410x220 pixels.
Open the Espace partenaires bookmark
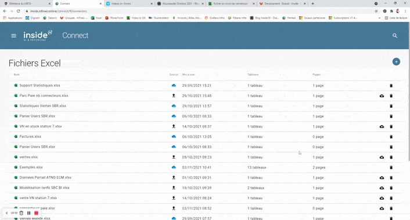pyautogui.click(x=312, y=18)
